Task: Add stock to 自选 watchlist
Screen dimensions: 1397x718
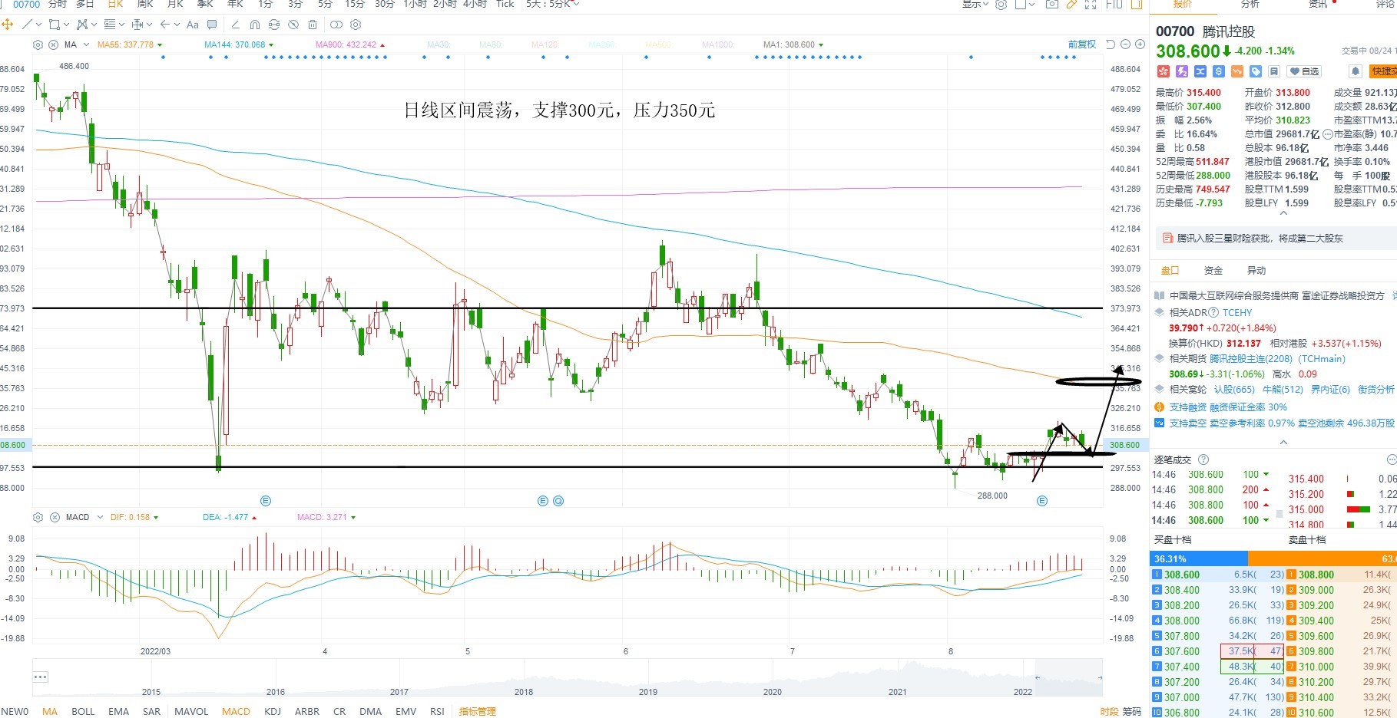Action: tap(1305, 71)
